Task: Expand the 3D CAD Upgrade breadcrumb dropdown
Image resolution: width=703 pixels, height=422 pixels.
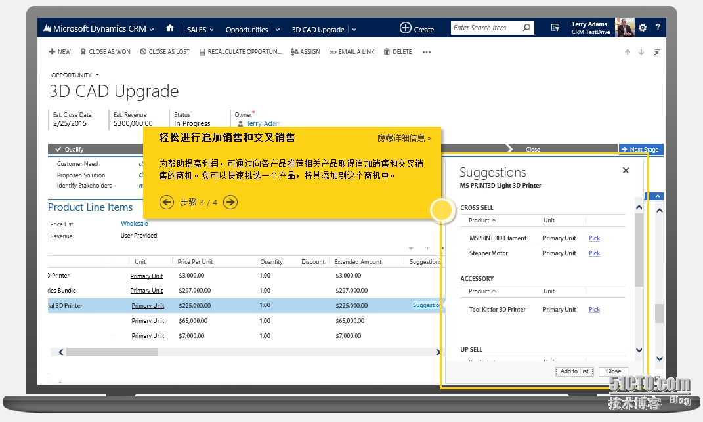Action: (354, 30)
